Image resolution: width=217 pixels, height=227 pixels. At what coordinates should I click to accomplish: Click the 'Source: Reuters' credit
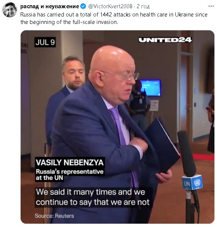[x=54, y=216]
